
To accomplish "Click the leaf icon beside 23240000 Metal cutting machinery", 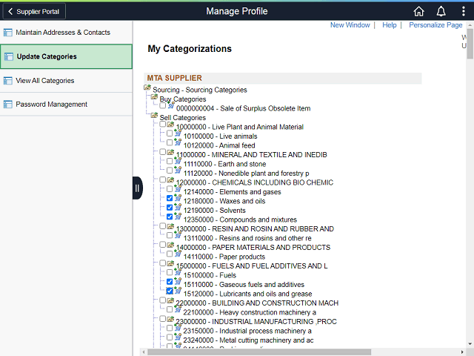I will coord(178,337).
